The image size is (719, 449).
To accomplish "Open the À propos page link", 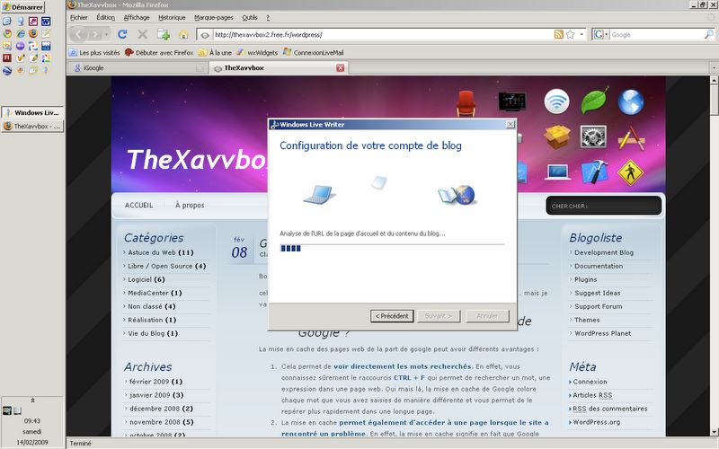I will pos(190,206).
